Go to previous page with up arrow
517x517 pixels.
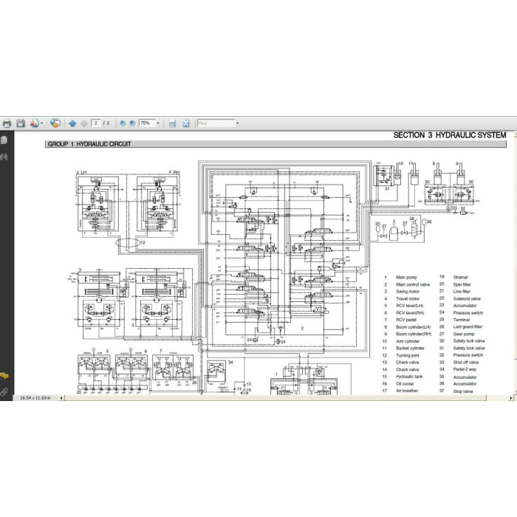click(72, 123)
